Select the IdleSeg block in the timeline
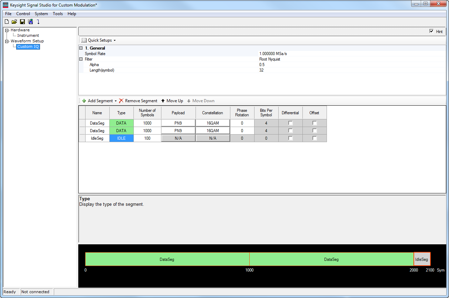The width and height of the screenshot is (449, 298). (422, 259)
